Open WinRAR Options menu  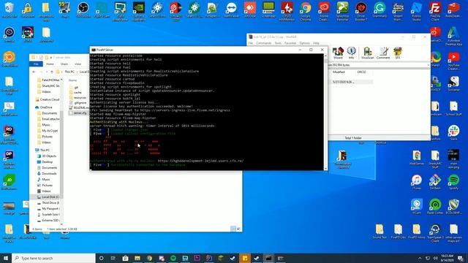coord(305,43)
